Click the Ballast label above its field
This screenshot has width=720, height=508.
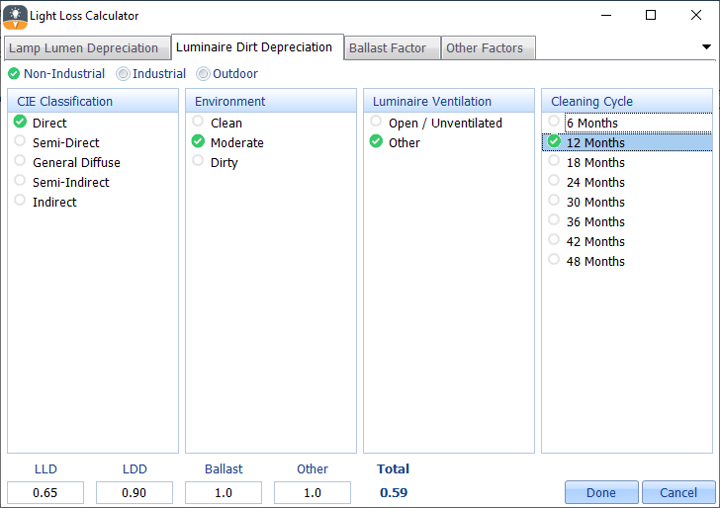pos(224,469)
